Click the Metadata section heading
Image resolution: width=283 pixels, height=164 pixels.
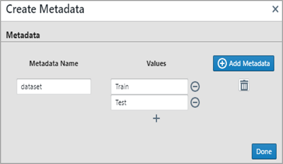[x=23, y=35]
